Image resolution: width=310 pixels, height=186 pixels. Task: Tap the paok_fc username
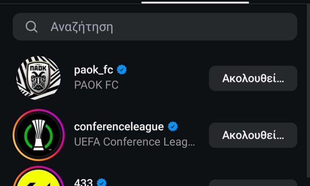click(94, 70)
